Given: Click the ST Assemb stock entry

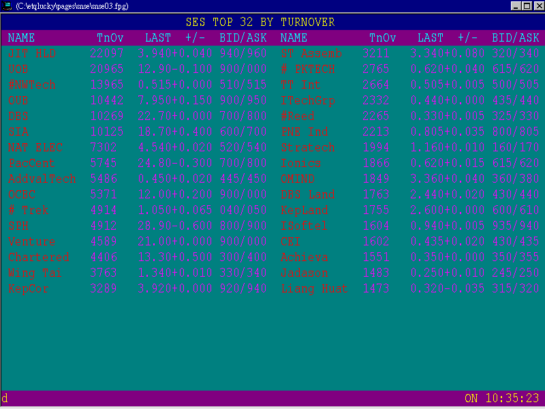Looking at the screenshot, I should 311,53.
